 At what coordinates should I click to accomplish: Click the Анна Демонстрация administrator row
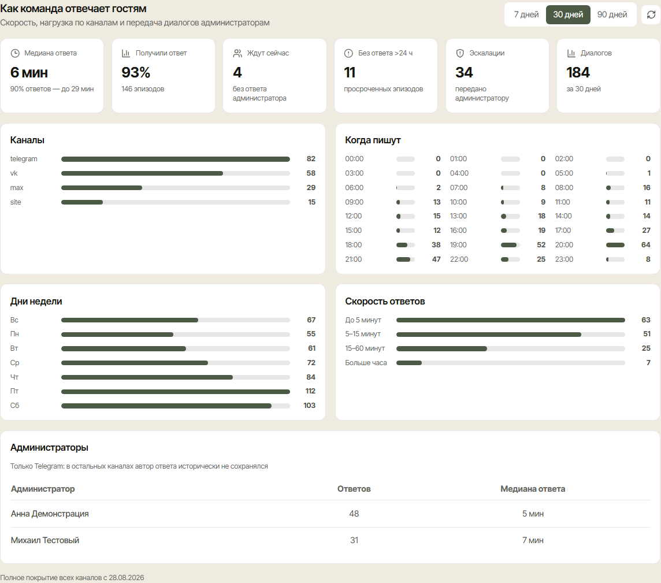(x=330, y=514)
